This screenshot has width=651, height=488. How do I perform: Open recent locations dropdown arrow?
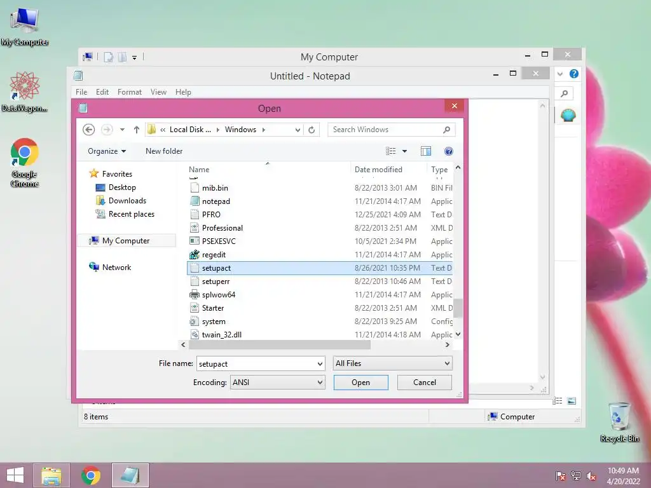122,130
